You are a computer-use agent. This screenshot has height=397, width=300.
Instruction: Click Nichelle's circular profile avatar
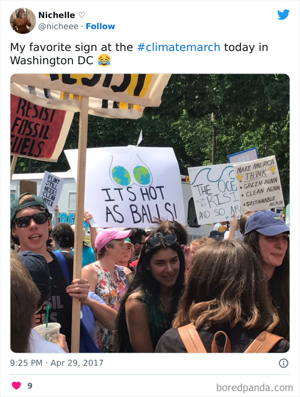(22, 20)
